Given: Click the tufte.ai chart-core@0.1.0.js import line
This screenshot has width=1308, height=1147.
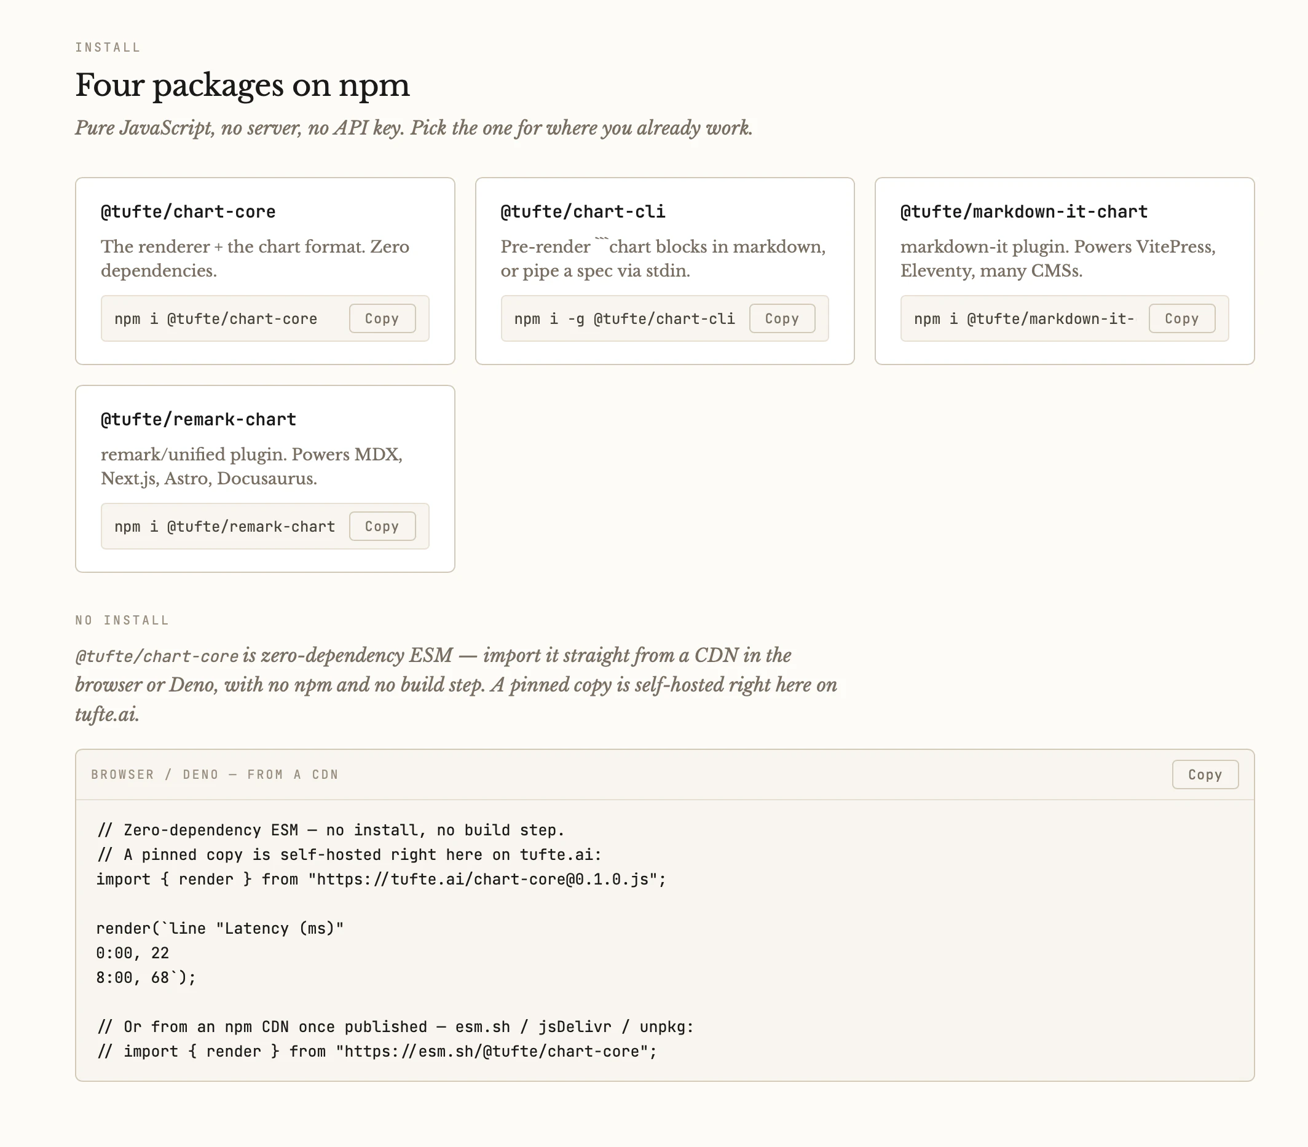Looking at the screenshot, I should 380,879.
